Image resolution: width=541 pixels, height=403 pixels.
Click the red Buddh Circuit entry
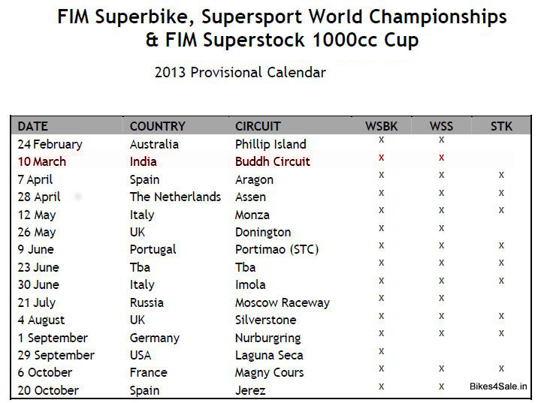[x=272, y=161]
